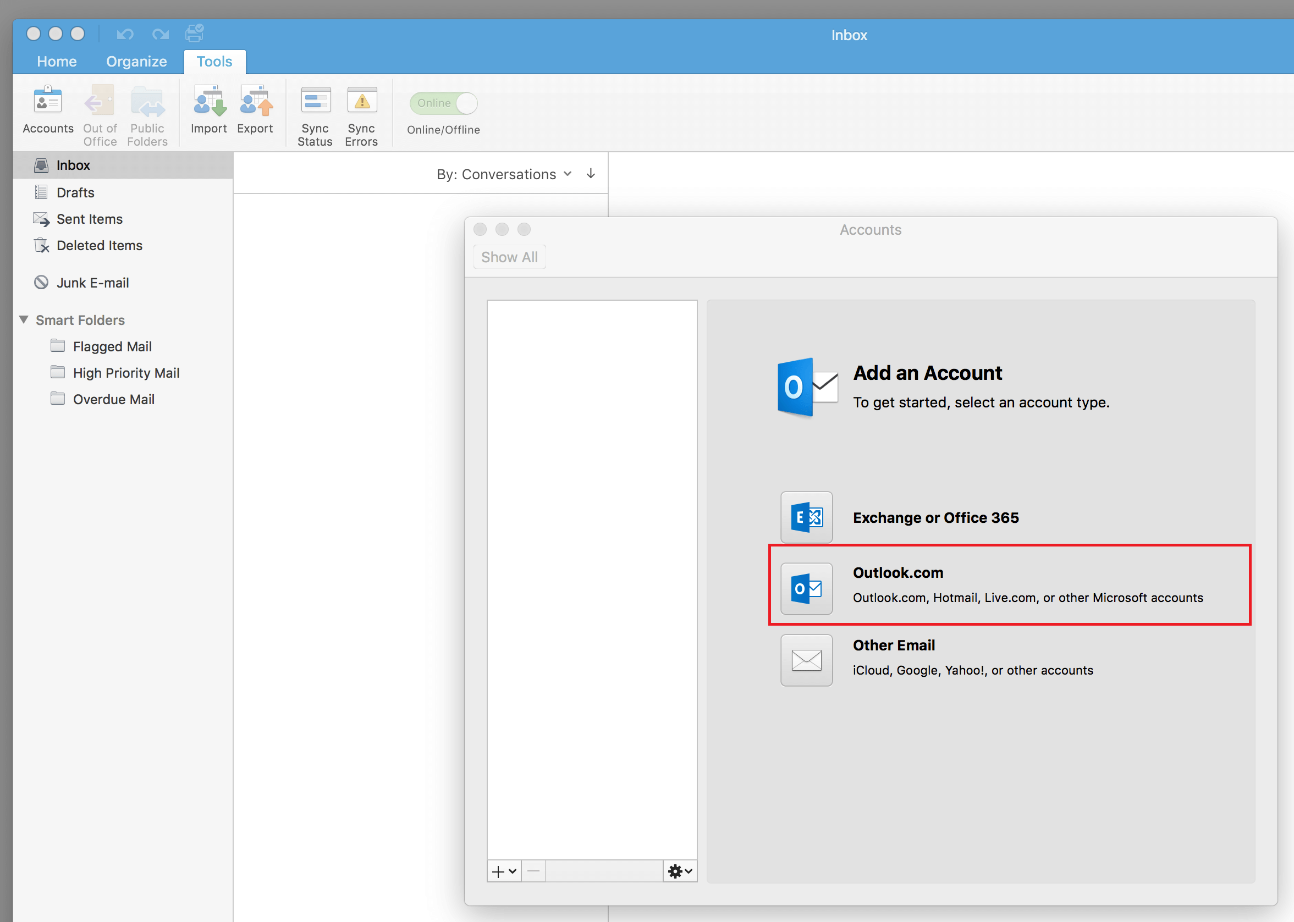Collapse the Smart Folders section
This screenshot has width=1294, height=922.
(x=24, y=319)
